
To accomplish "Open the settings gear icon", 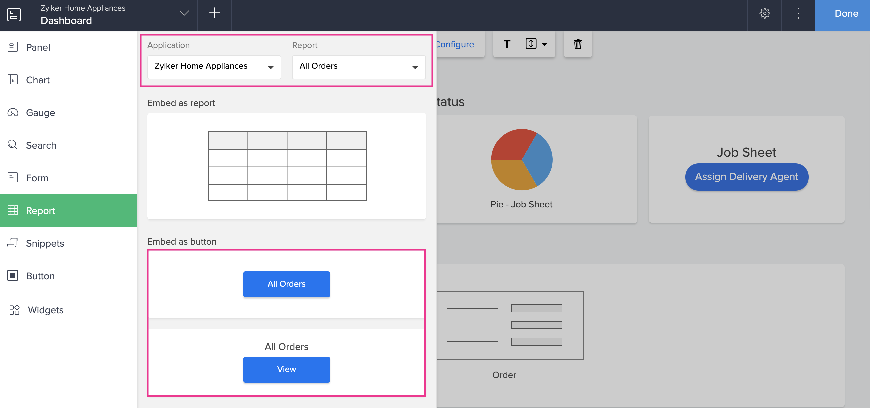I will (x=764, y=14).
